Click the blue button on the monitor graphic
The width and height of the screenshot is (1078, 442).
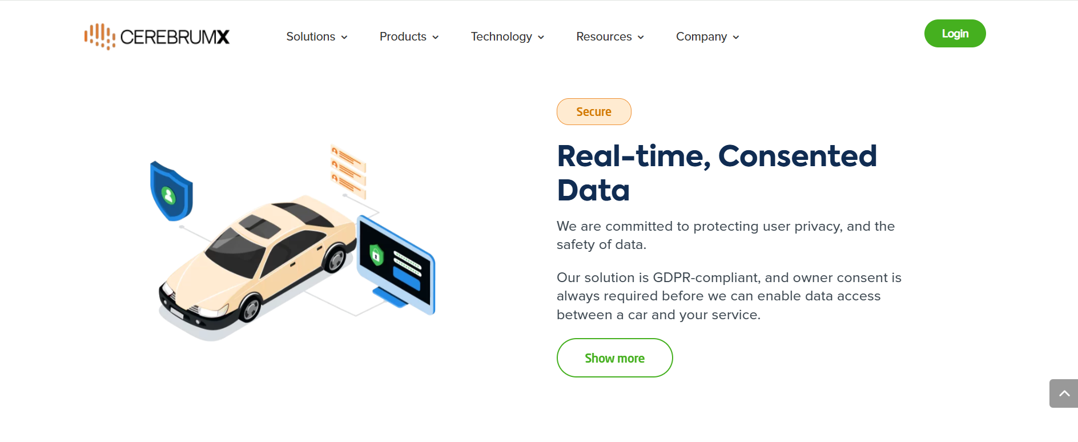coord(407,278)
